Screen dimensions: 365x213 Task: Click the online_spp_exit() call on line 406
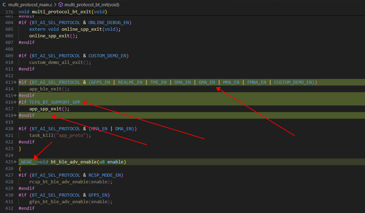pos(53,36)
